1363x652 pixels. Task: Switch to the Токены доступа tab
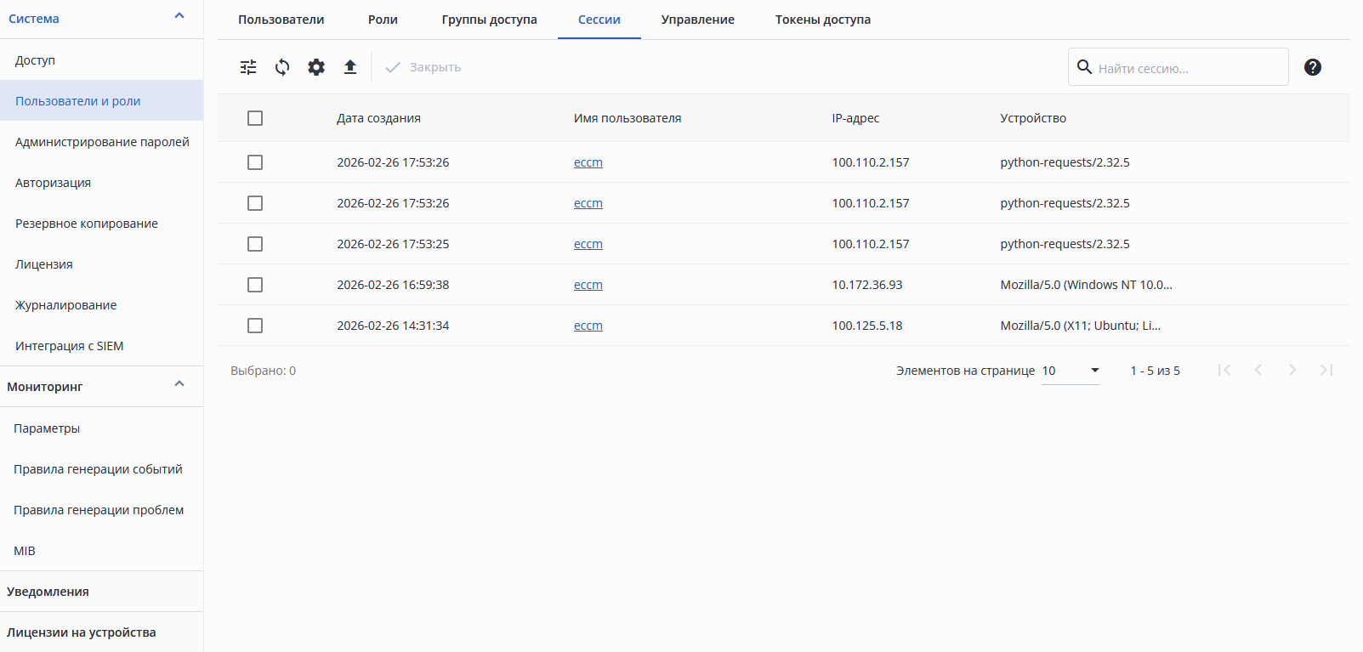(x=822, y=20)
